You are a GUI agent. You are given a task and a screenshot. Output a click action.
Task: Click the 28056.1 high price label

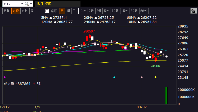89,31
